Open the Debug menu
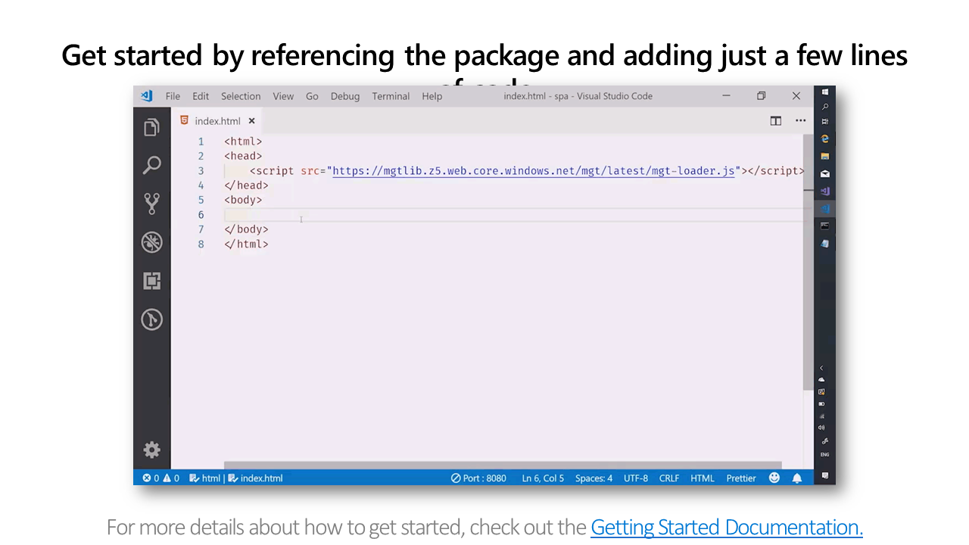Image resolution: width=969 pixels, height=545 pixels. [x=345, y=96]
